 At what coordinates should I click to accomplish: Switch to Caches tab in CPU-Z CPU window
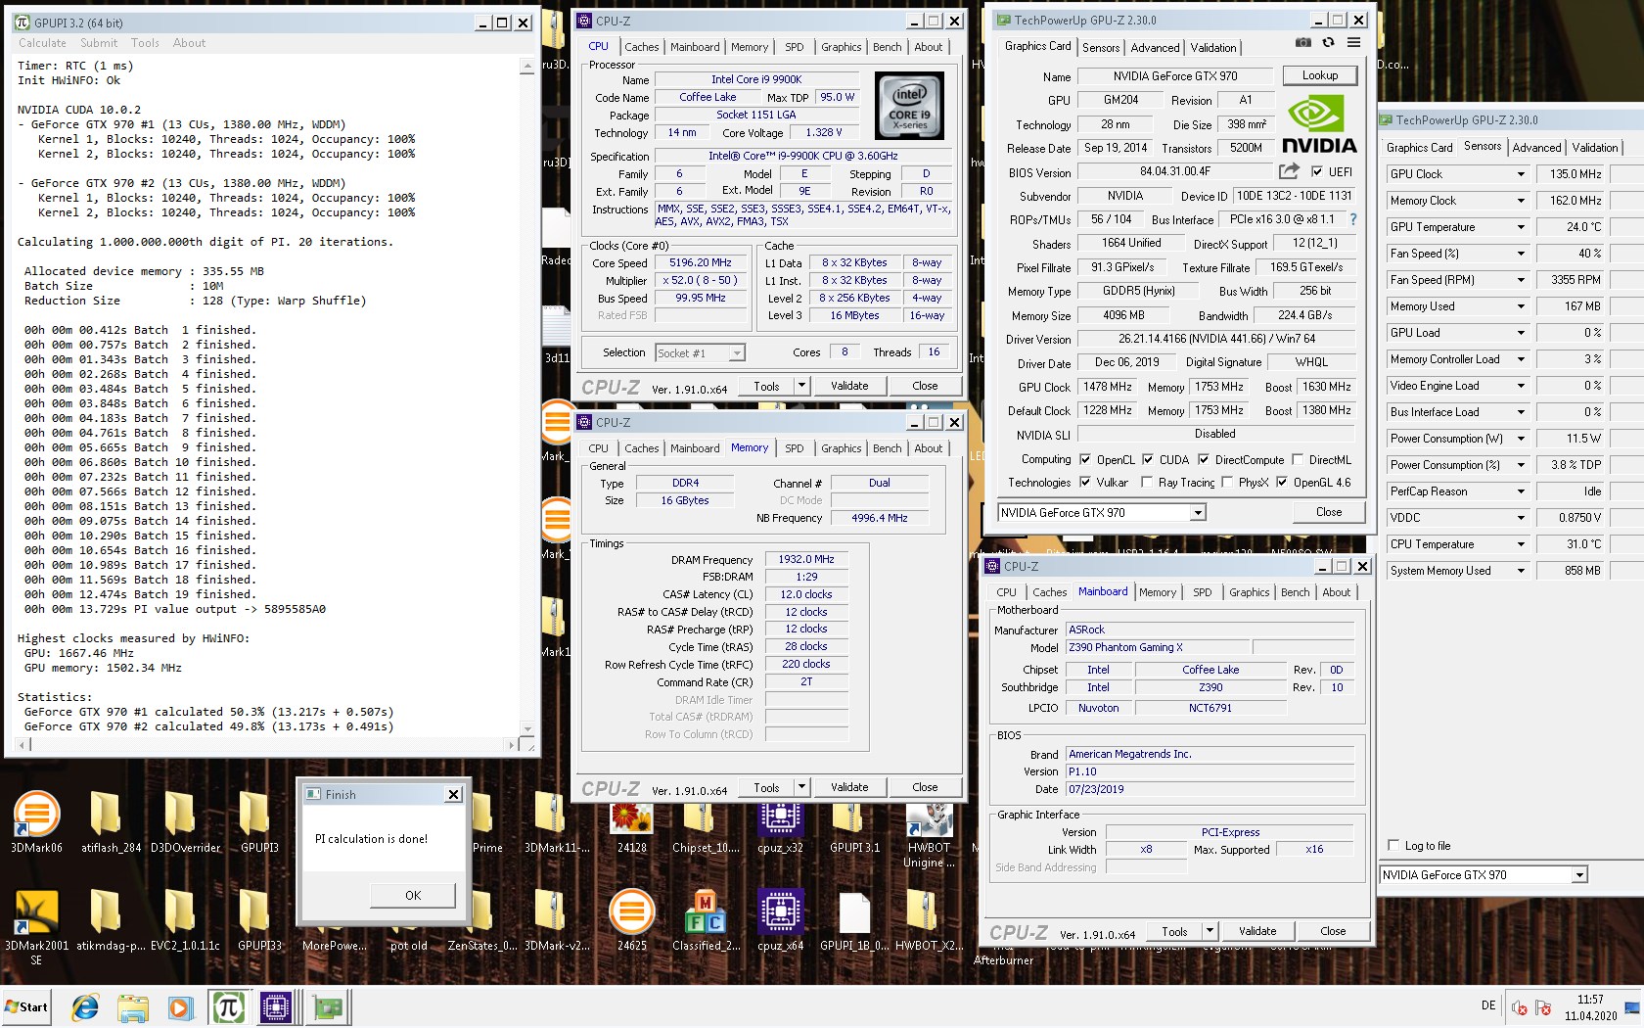click(641, 47)
